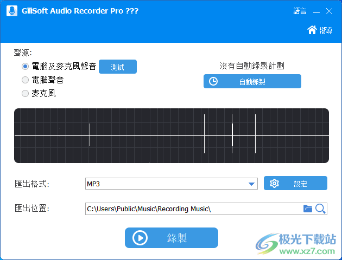This screenshot has width=342, height=260.
Task: Close the Audio Recorder window
Action: 329,11
